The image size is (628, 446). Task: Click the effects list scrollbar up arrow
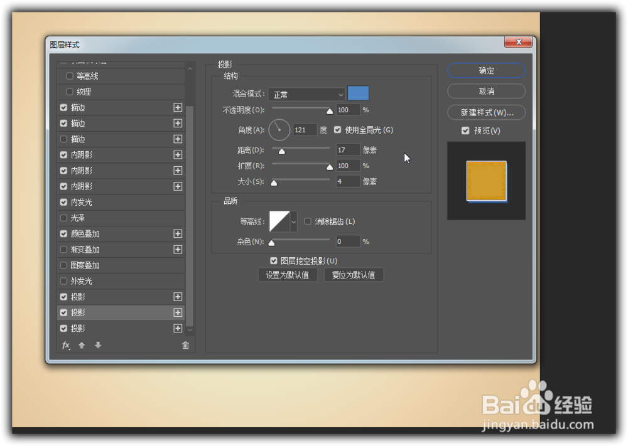[x=190, y=69]
